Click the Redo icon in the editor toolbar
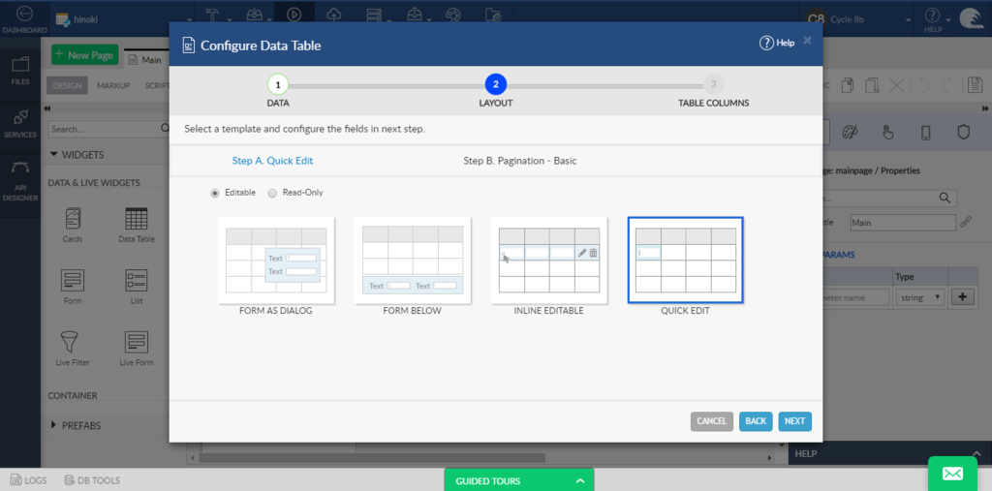992x491 pixels. pyautogui.click(x=947, y=85)
